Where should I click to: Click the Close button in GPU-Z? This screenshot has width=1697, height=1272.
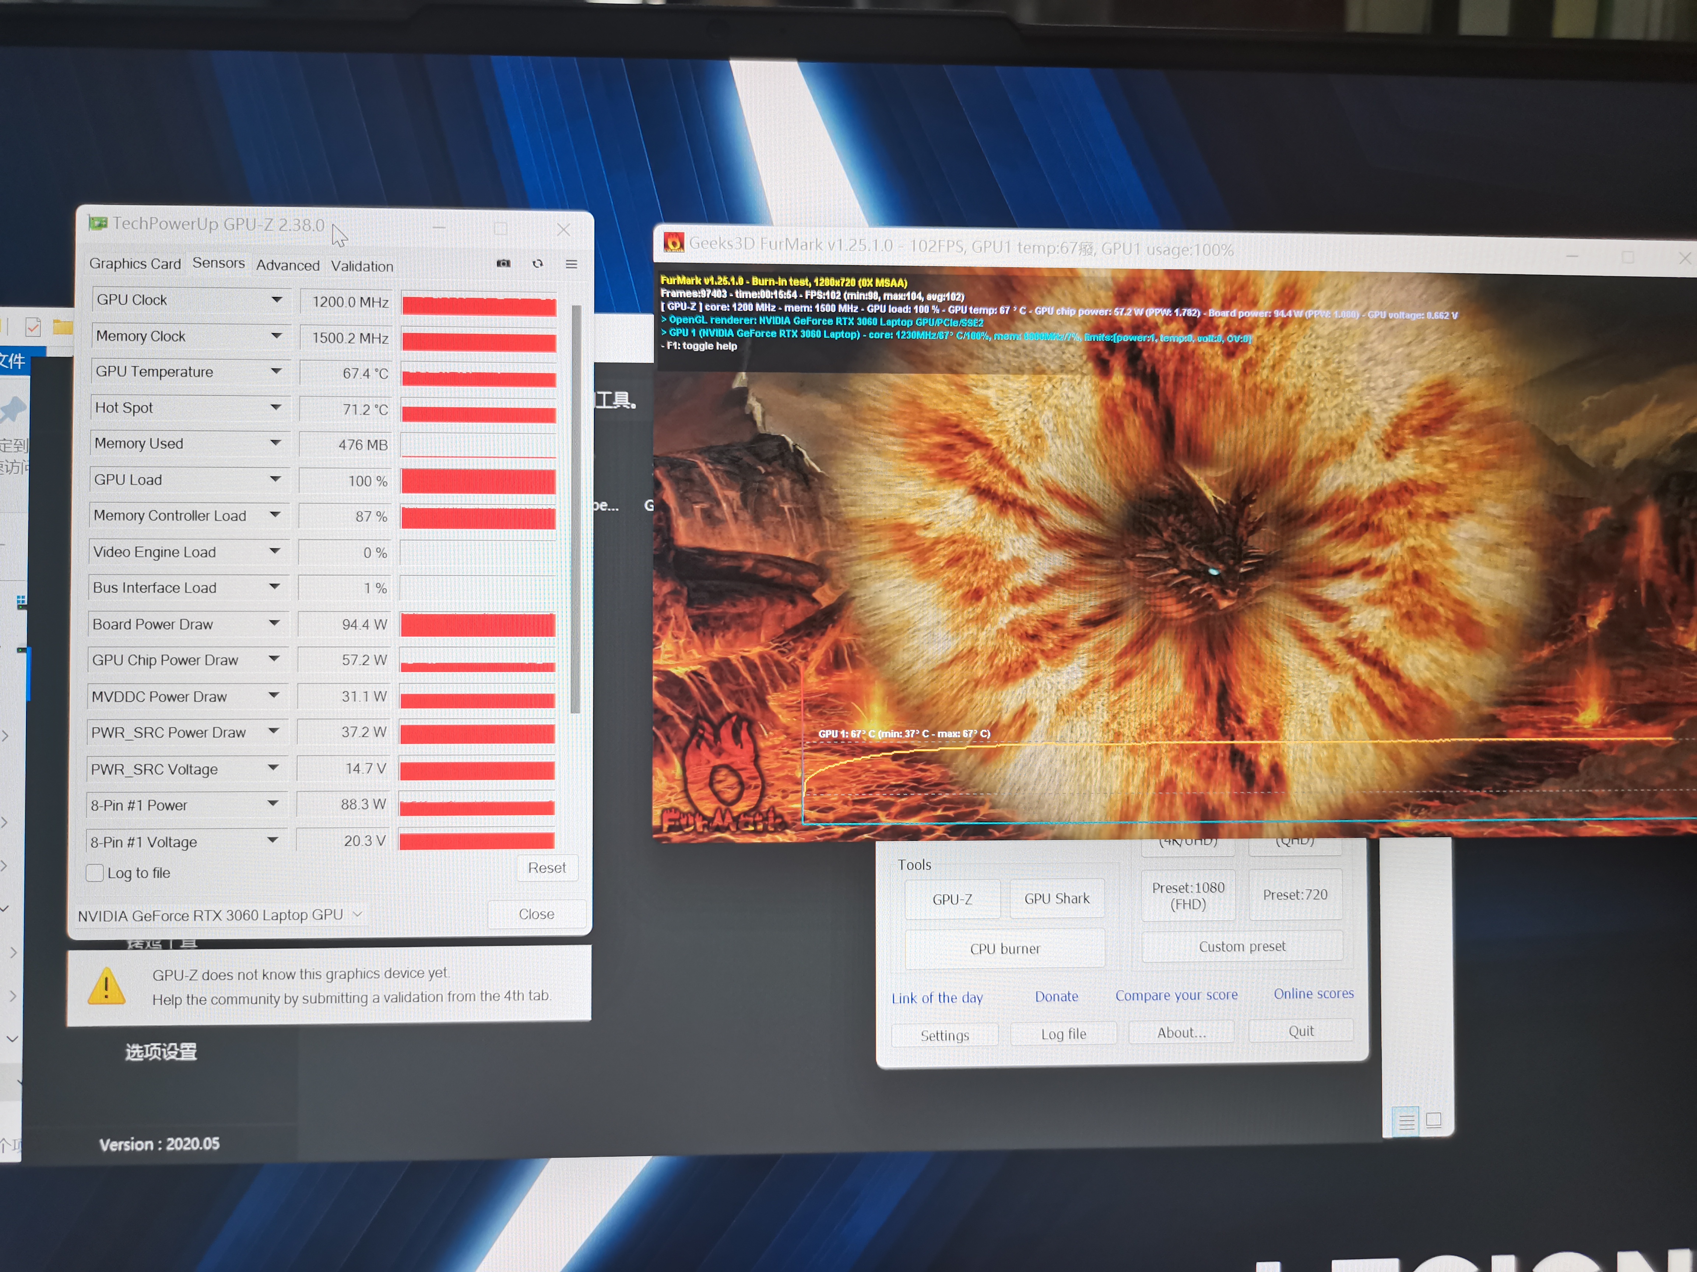tap(536, 914)
